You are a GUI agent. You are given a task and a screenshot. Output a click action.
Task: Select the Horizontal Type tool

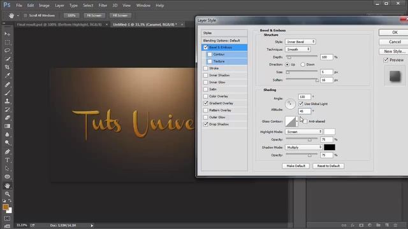[x=7, y=160]
